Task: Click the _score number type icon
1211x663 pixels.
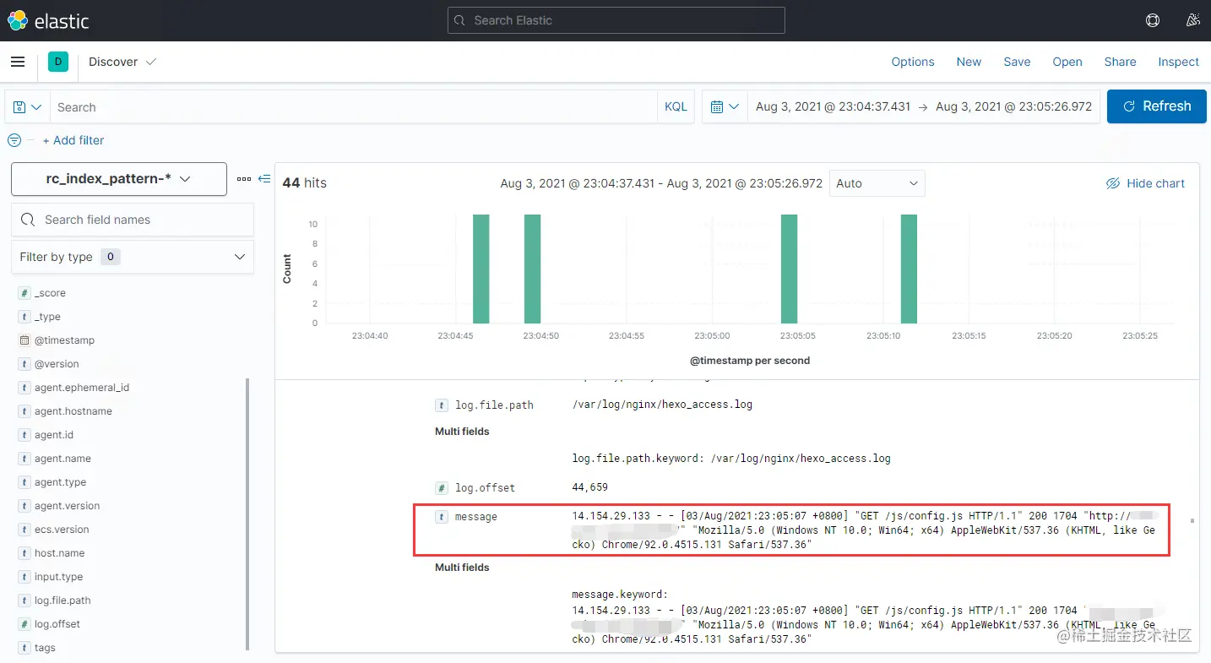Action: [x=24, y=293]
